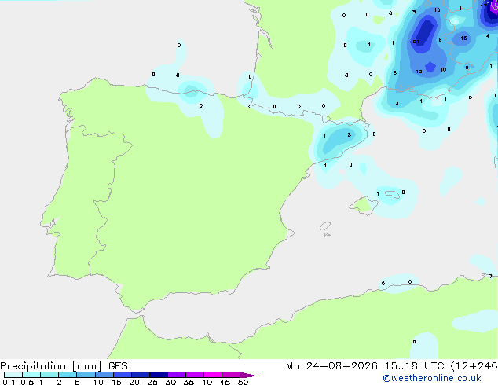Click the legend label '35'
Viewport: 498px width, 385px height.
189,382
